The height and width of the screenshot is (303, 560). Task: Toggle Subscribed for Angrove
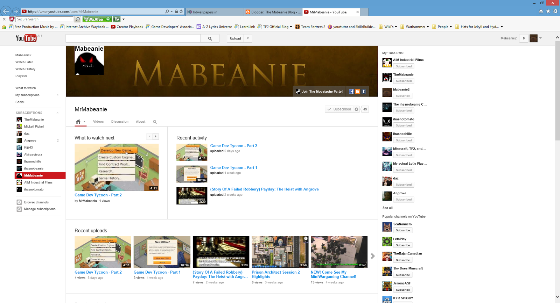(404, 200)
